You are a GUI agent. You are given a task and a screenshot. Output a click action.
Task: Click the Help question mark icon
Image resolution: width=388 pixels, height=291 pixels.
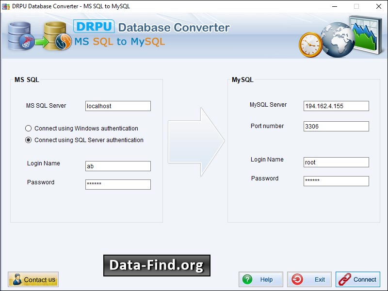(x=248, y=279)
